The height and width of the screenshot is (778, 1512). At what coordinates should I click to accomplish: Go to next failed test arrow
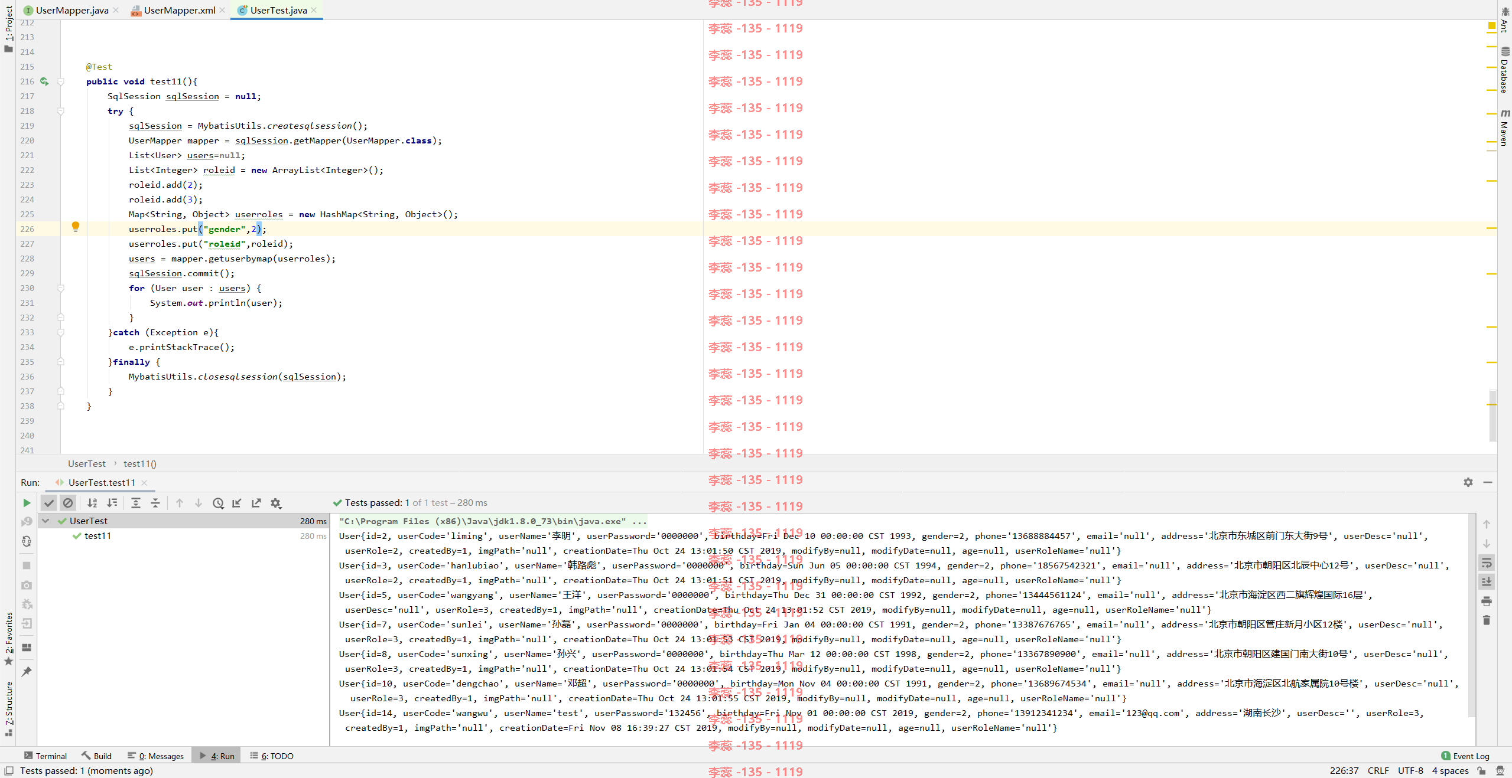pyautogui.click(x=199, y=503)
